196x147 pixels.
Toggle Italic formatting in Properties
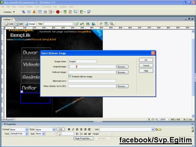(73, 129)
